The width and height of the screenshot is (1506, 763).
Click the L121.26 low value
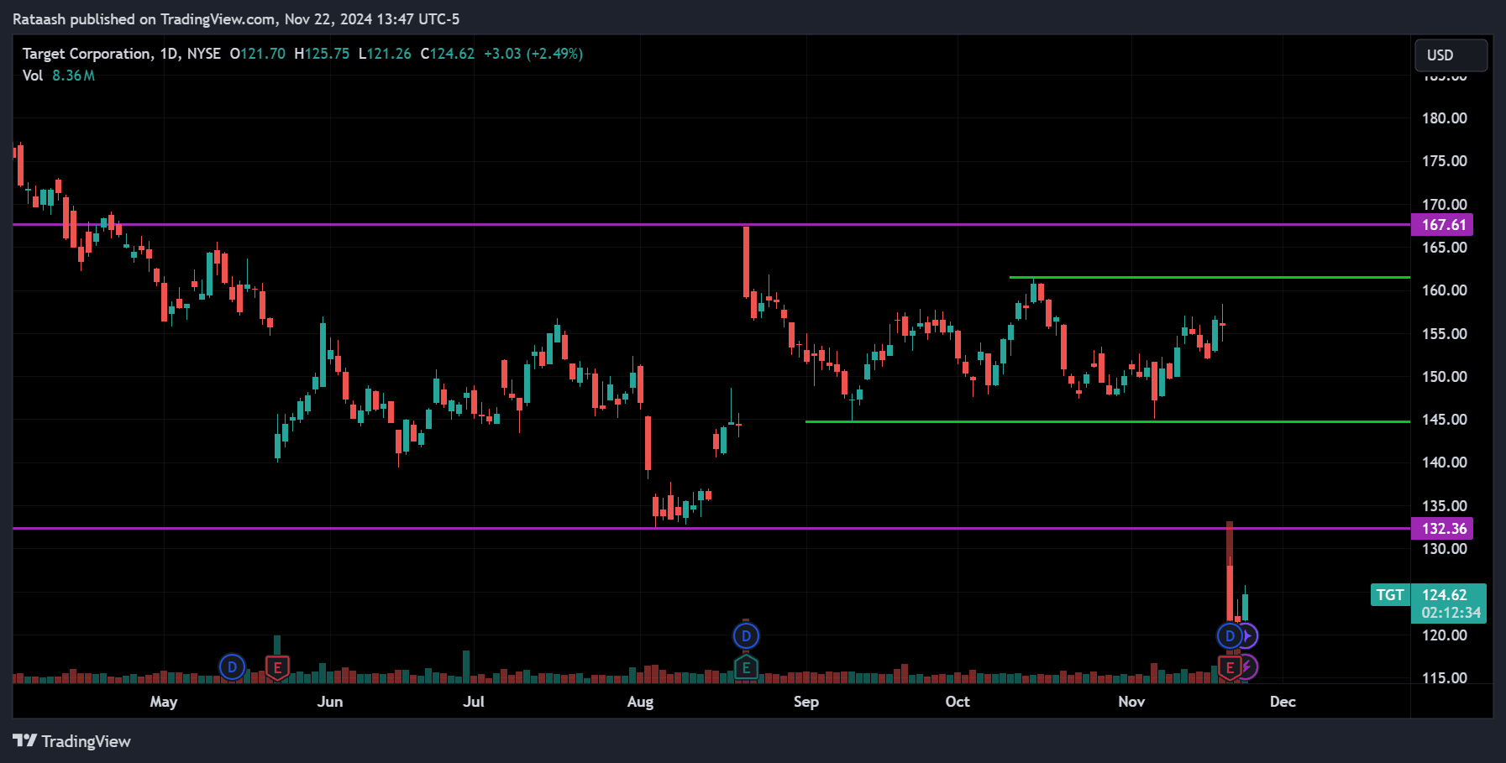pyautogui.click(x=385, y=54)
